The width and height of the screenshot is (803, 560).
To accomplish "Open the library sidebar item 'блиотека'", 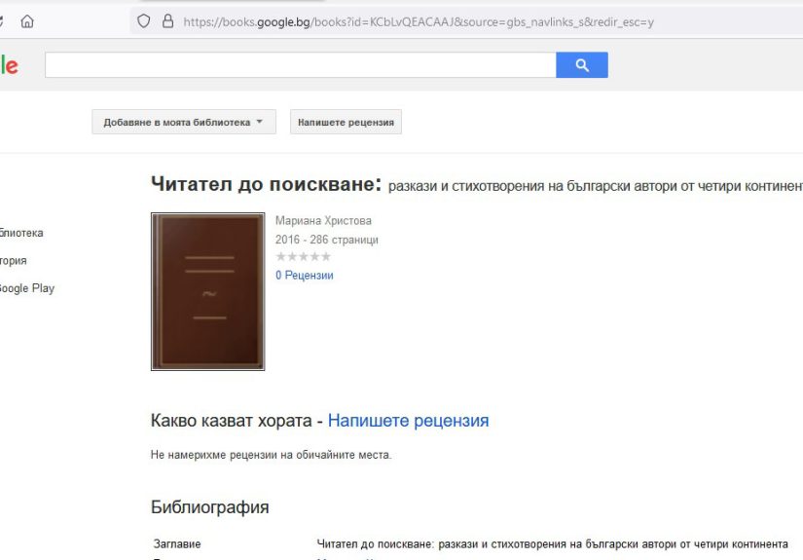I will pos(21,233).
